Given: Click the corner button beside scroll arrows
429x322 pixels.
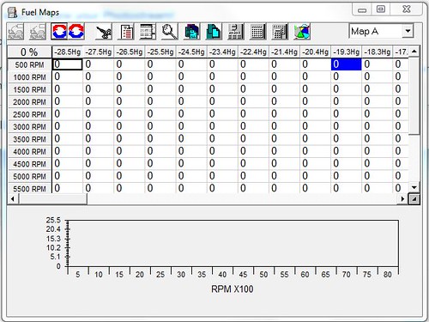Looking at the screenshot, I should [x=414, y=198].
